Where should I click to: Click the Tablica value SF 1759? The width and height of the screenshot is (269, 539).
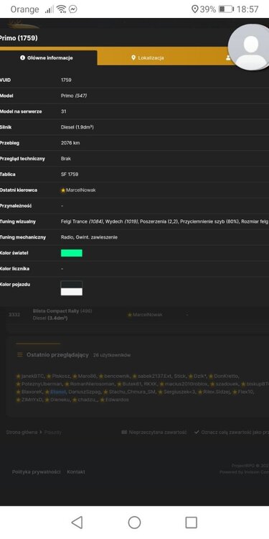[x=70, y=175]
